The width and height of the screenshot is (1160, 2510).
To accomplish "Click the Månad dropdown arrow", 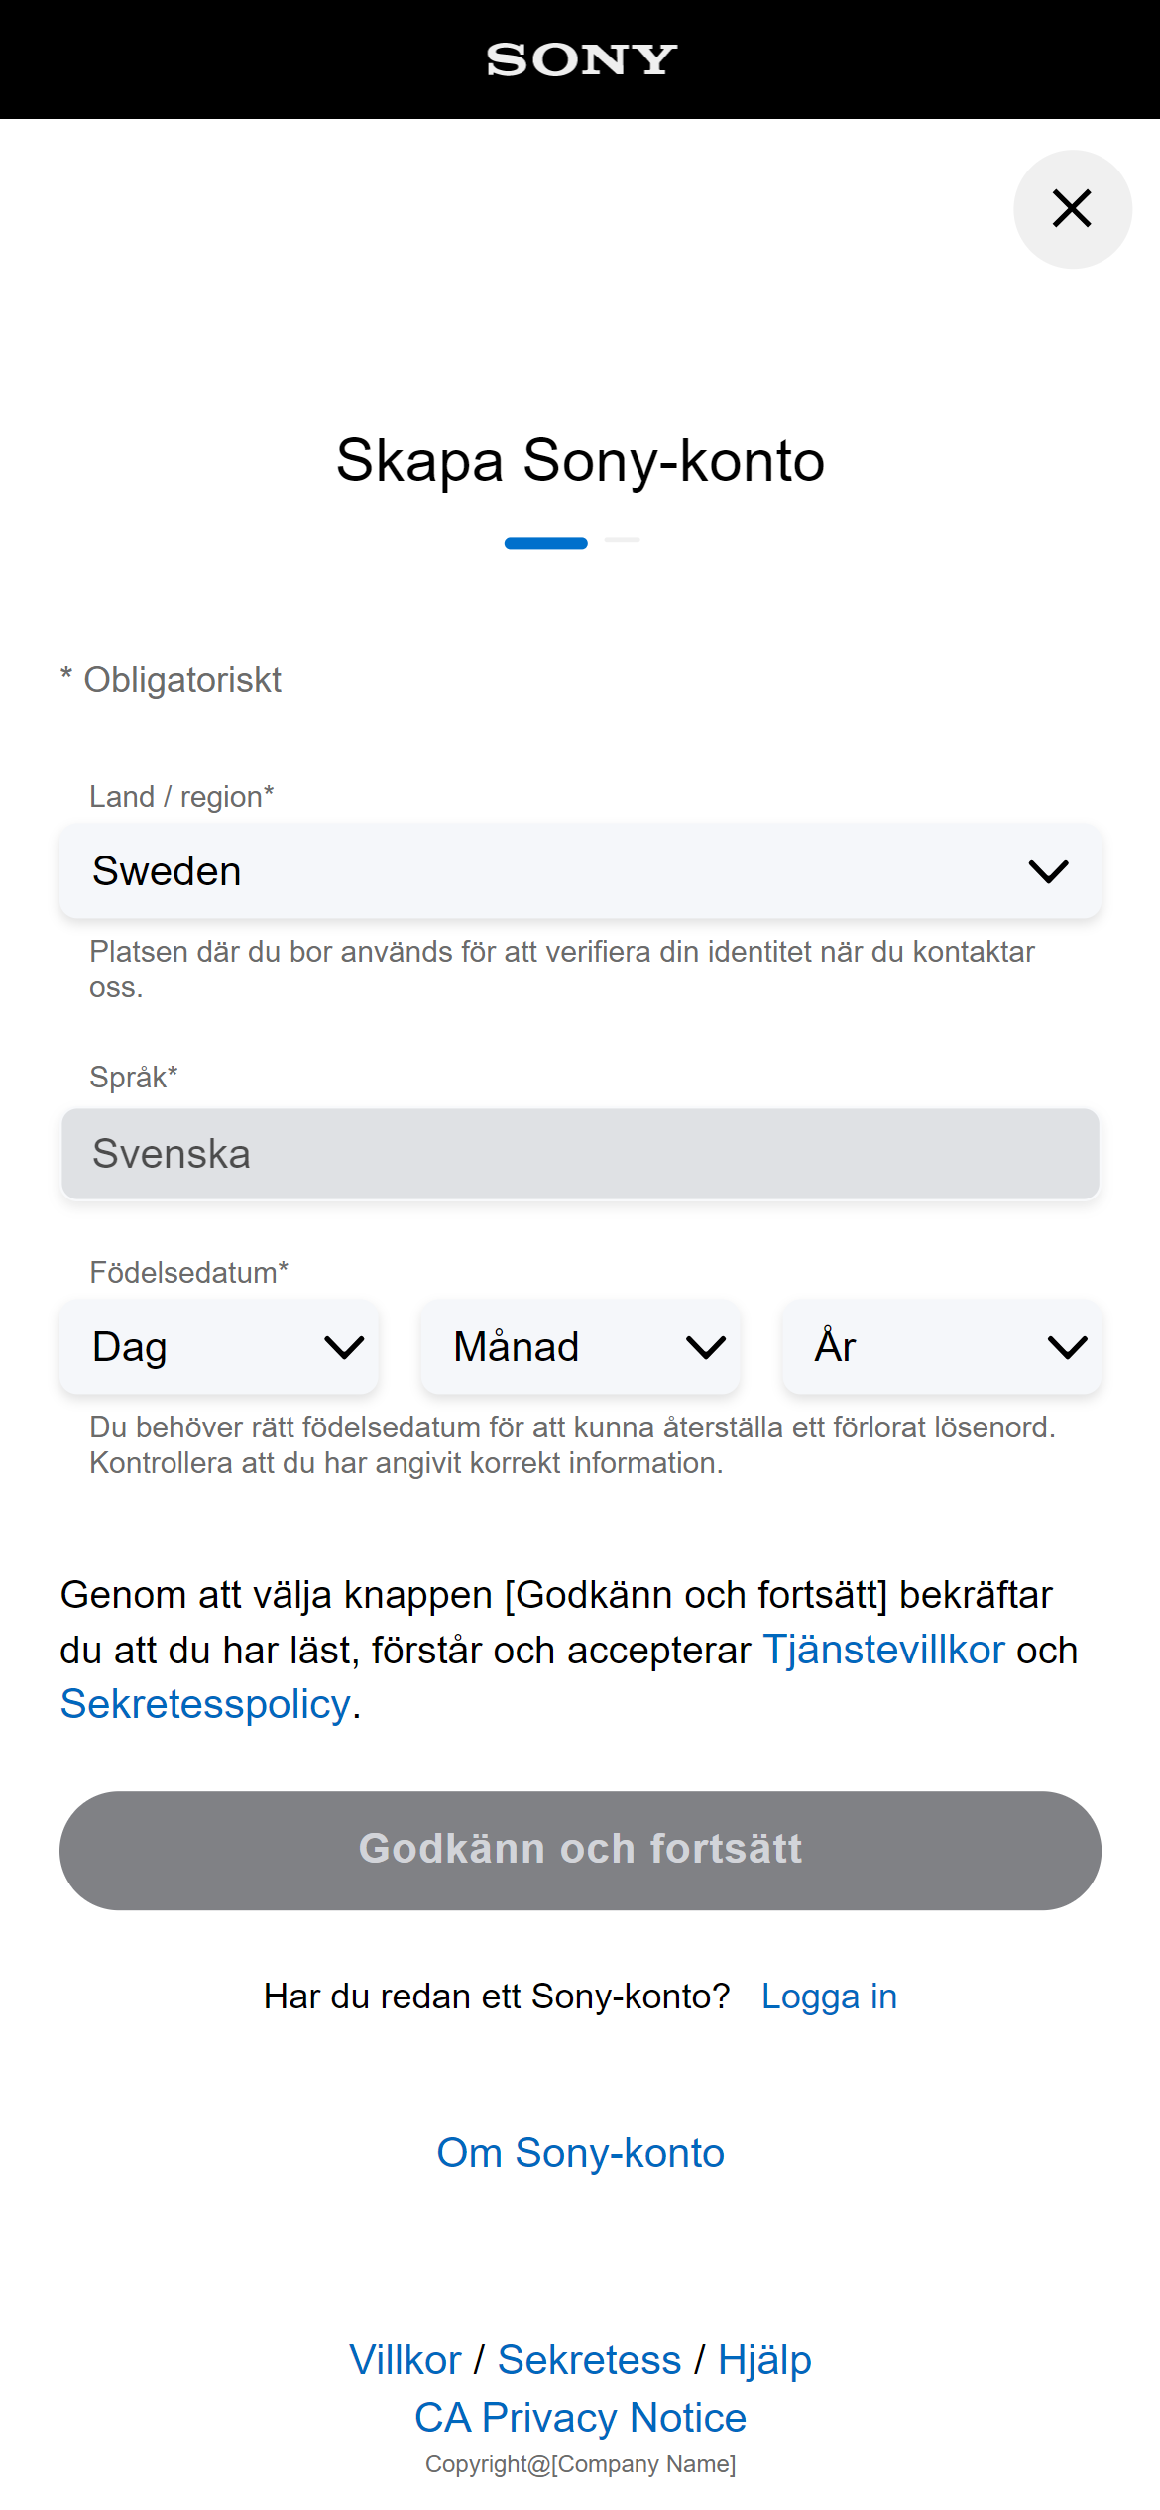I will tap(705, 1347).
